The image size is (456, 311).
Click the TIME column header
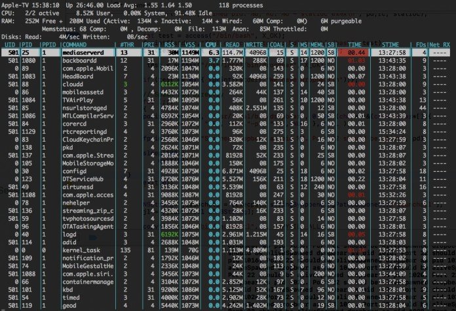pyautogui.click(x=354, y=44)
